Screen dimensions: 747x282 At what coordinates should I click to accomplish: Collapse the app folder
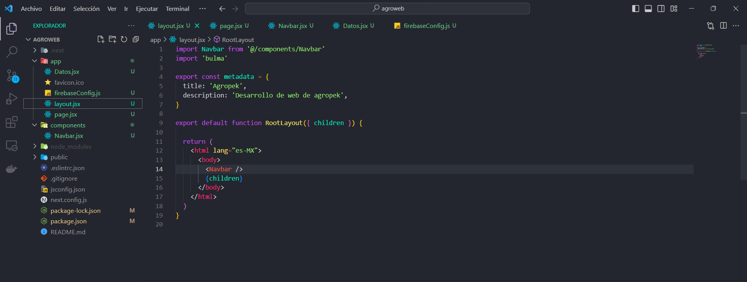pos(35,61)
